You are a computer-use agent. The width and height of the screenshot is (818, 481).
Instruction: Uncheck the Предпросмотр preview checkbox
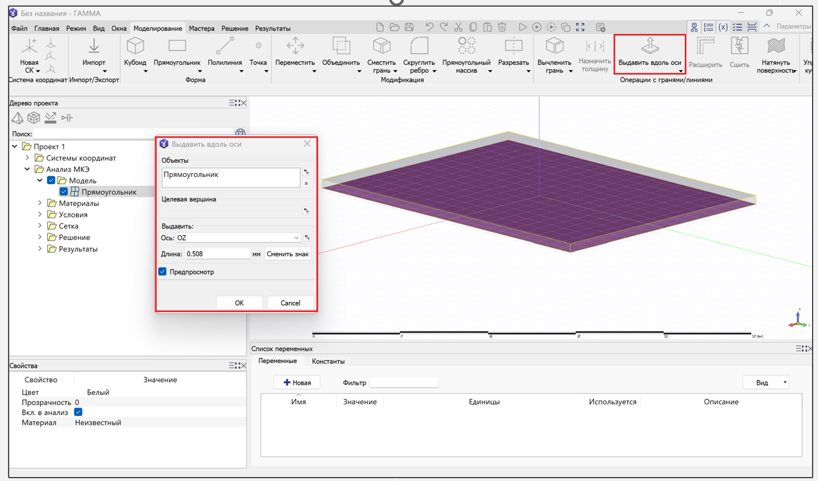pos(163,271)
